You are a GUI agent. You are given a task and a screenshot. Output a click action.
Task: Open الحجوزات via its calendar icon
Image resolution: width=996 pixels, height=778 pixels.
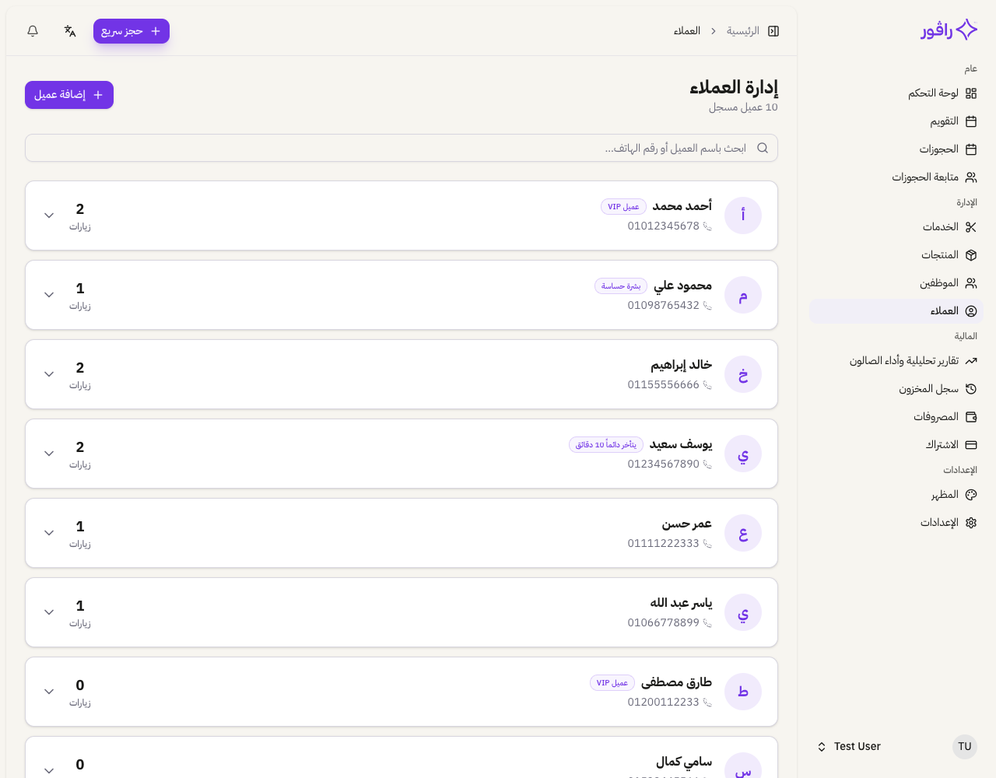[x=971, y=149]
